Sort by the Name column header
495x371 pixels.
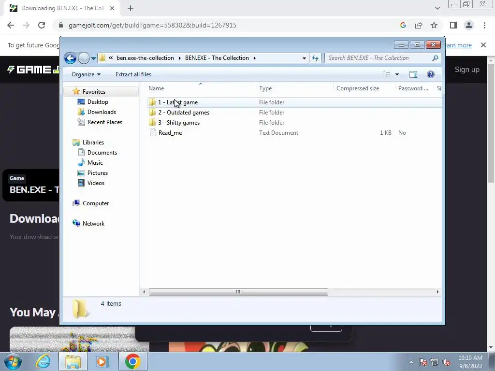point(201,89)
